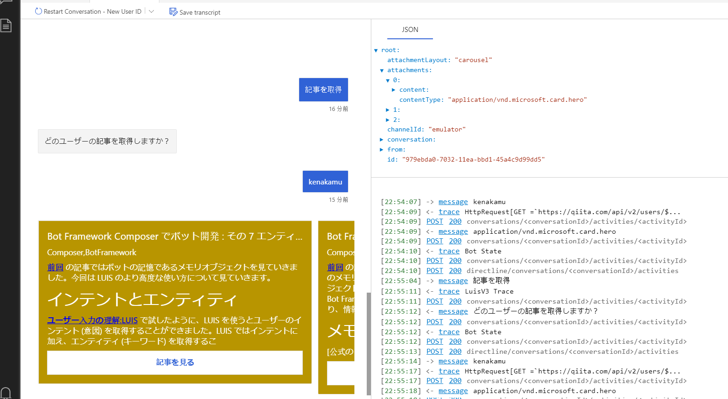Open message link at 22:55:18 card.hero entry
Screen dimensions: 728x399
(453, 391)
